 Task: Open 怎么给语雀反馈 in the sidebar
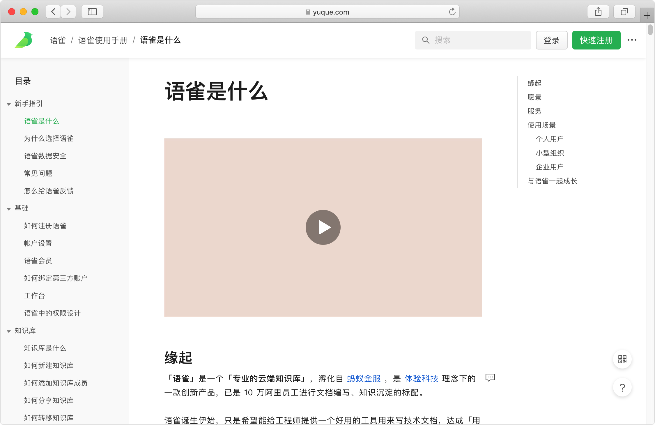click(x=49, y=191)
